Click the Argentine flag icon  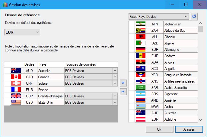click(x=141, y=94)
